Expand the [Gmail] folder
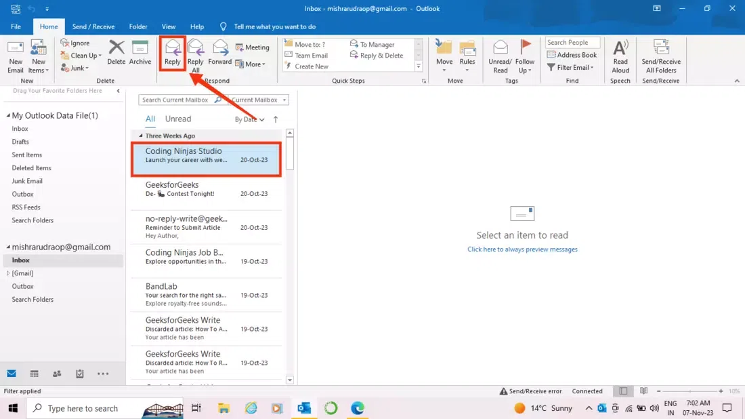Image resolution: width=745 pixels, height=419 pixels. [x=8, y=273]
